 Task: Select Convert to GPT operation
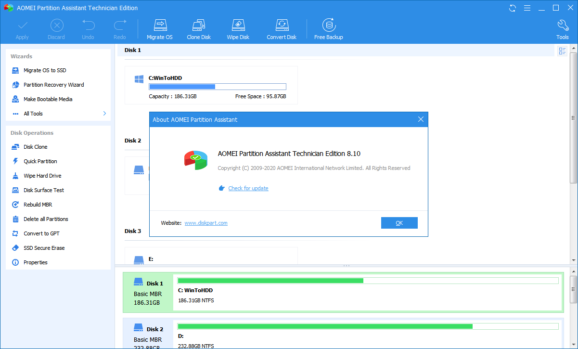coord(41,233)
